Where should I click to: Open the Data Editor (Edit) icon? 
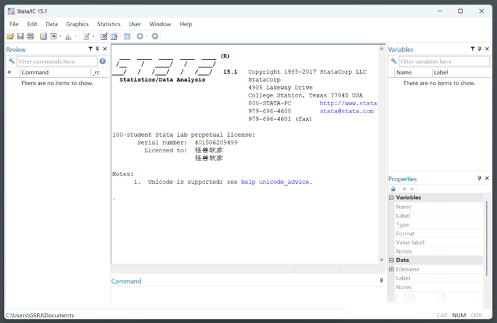103,37
